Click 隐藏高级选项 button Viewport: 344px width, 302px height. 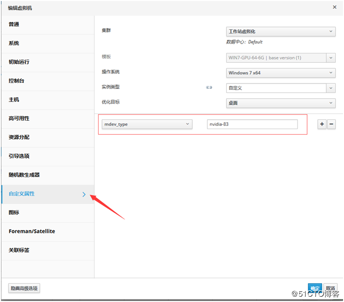coord(24,288)
